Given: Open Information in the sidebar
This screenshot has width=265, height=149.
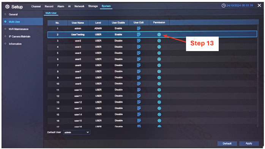Looking at the screenshot, I should (x=15, y=44).
